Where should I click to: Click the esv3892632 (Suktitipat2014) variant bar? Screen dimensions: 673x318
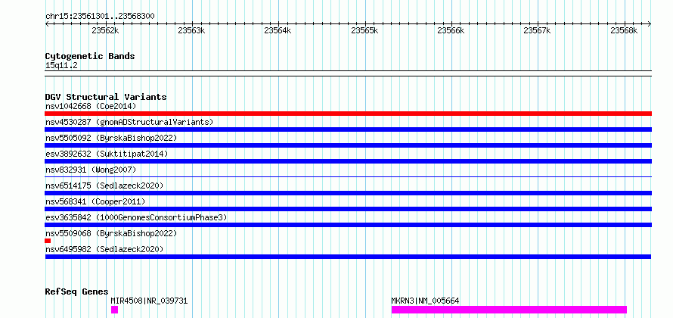348,161
